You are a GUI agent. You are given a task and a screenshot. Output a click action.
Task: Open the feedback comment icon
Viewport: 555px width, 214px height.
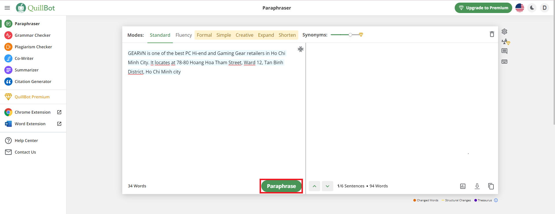point(504,51)
